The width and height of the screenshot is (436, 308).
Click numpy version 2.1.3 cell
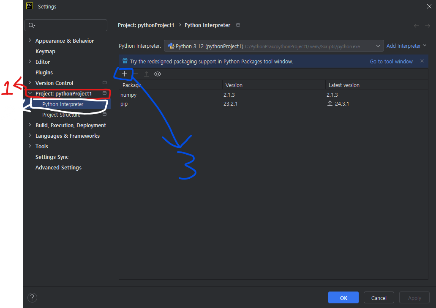point(229,95)
